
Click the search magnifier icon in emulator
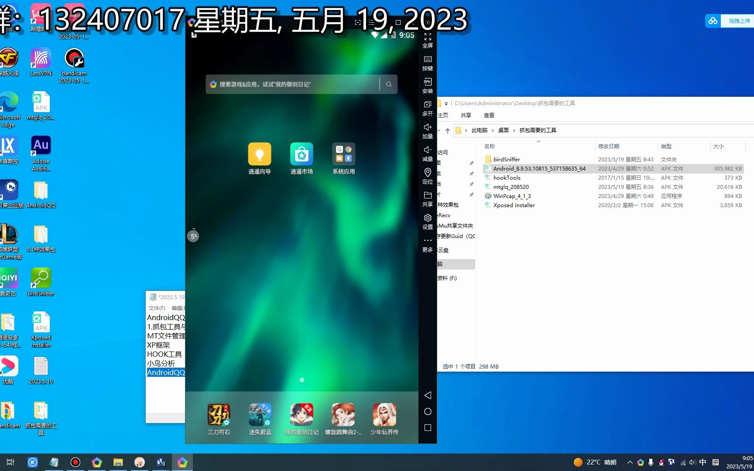pyautogui.click(x=389, y=84)
